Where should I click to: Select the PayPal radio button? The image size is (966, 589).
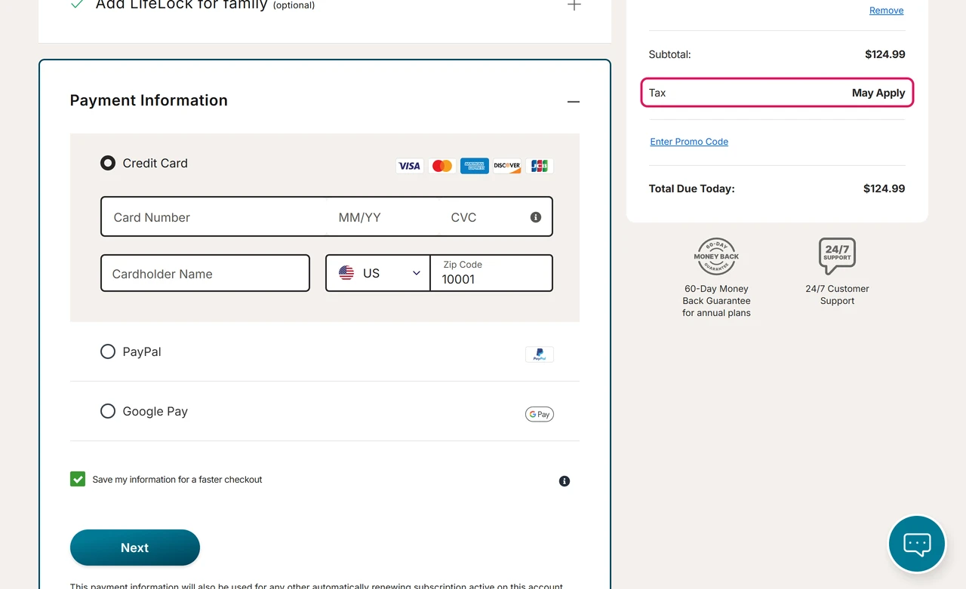click(x=108, y=351)
